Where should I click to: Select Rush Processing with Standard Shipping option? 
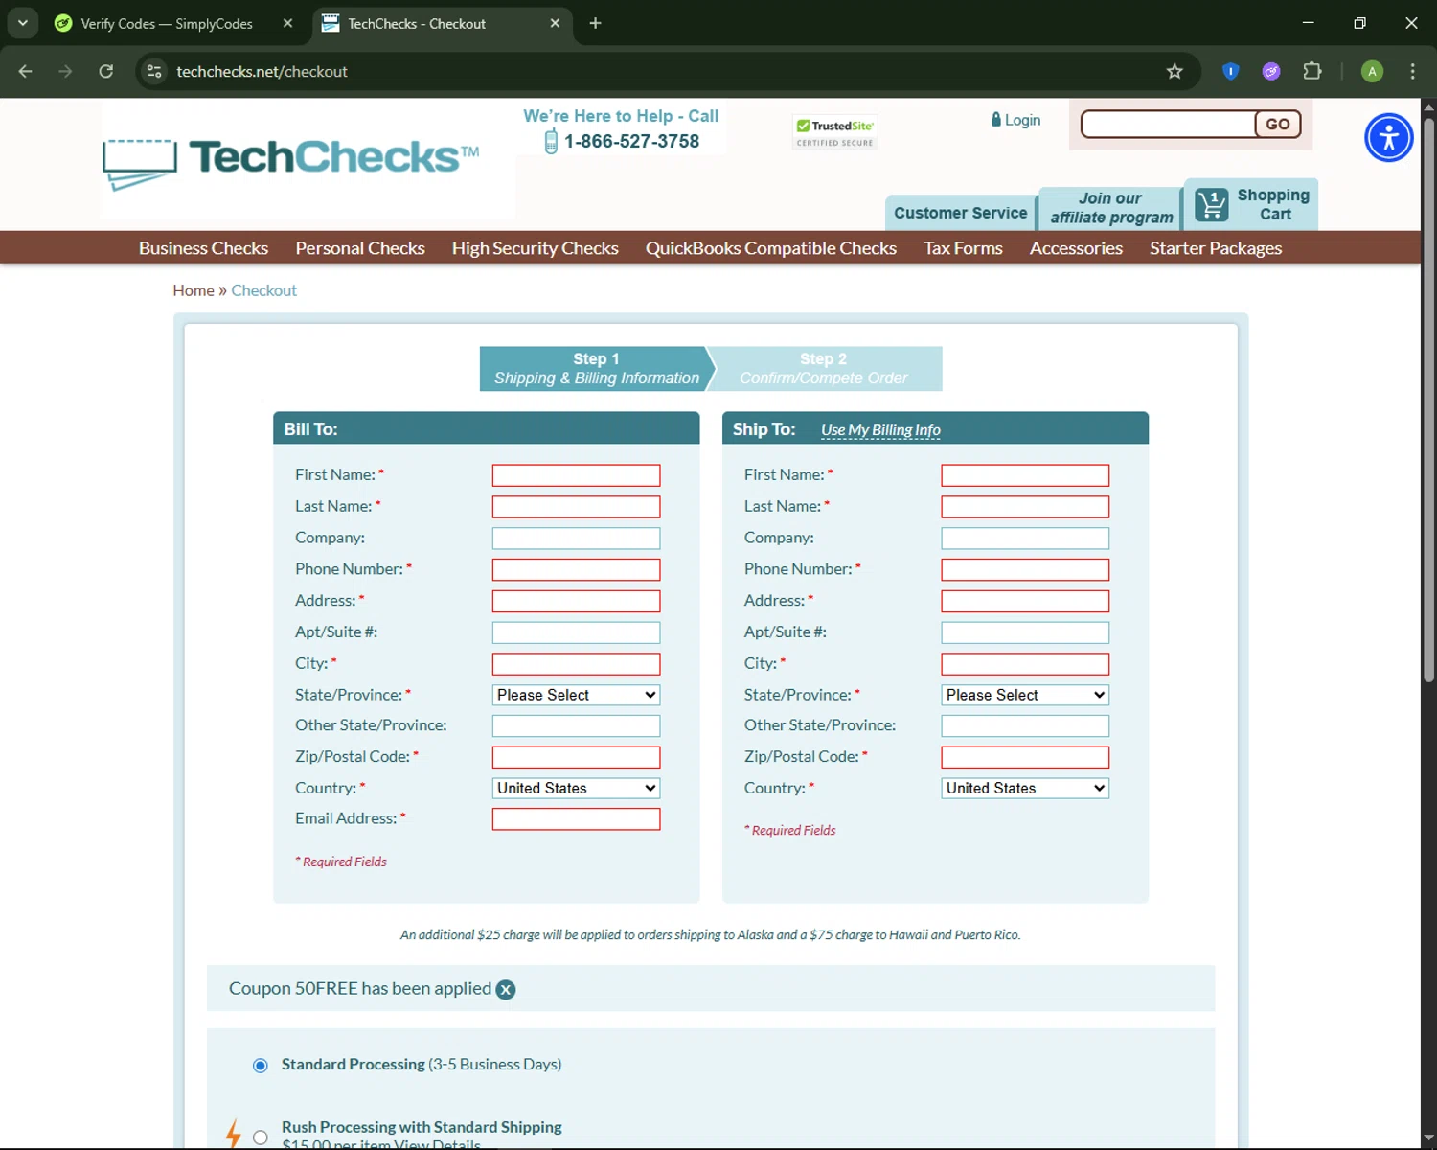(260, 1138)
